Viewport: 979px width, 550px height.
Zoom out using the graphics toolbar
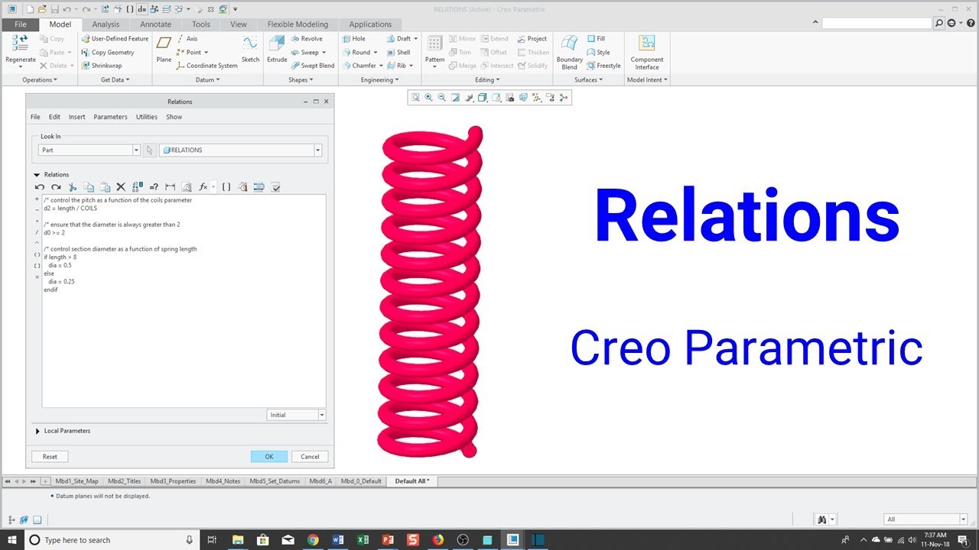tap(441, 98)
